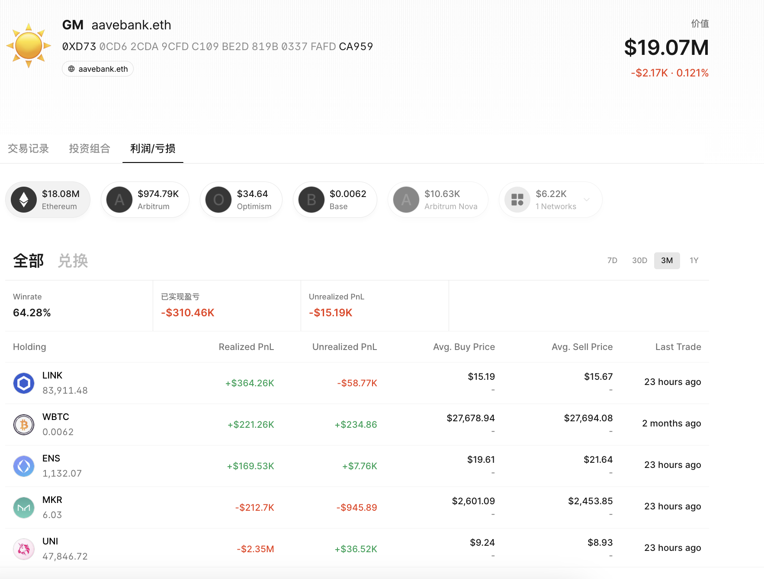Click the wallet address 0XD73...CA959
The width and height of the screenshot is (764, 579).
pyautogui.click(x=218, y=47)
